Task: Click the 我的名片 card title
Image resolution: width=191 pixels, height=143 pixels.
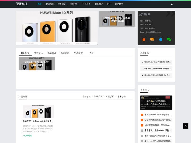Action: pos(145,14)
